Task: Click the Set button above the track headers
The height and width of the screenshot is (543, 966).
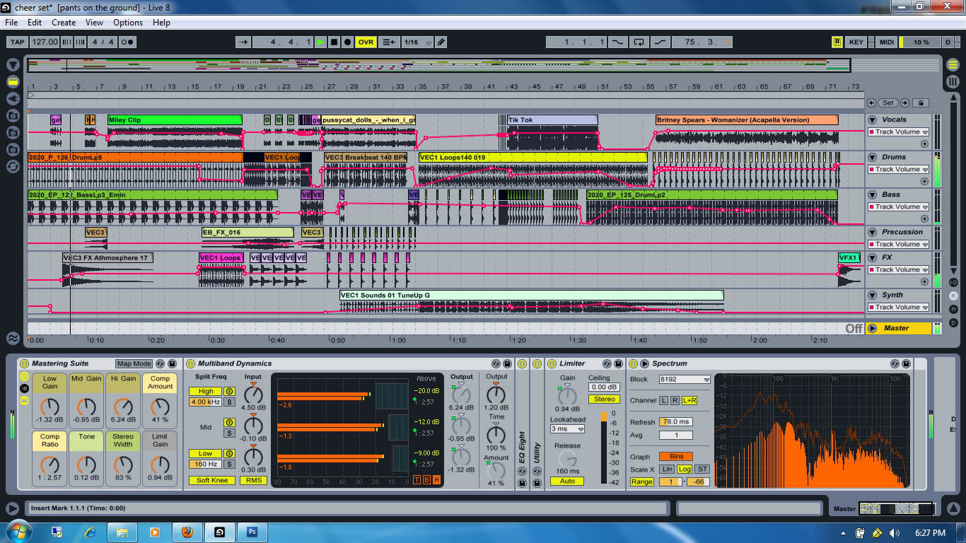Action: pyautogui.click(x=888, y=103)
